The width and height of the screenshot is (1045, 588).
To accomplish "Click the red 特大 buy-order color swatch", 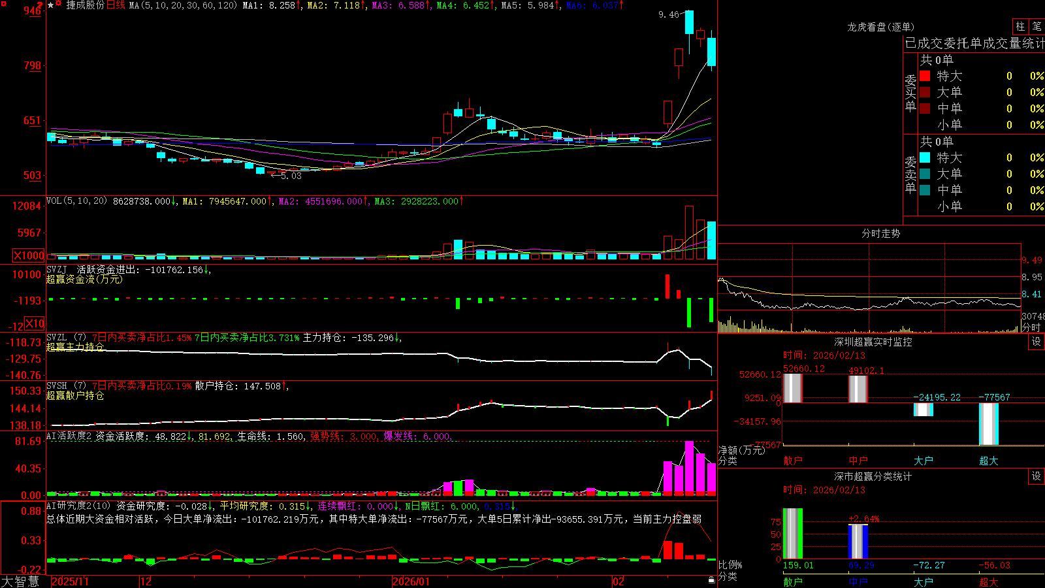I will [x=925, y=76].
